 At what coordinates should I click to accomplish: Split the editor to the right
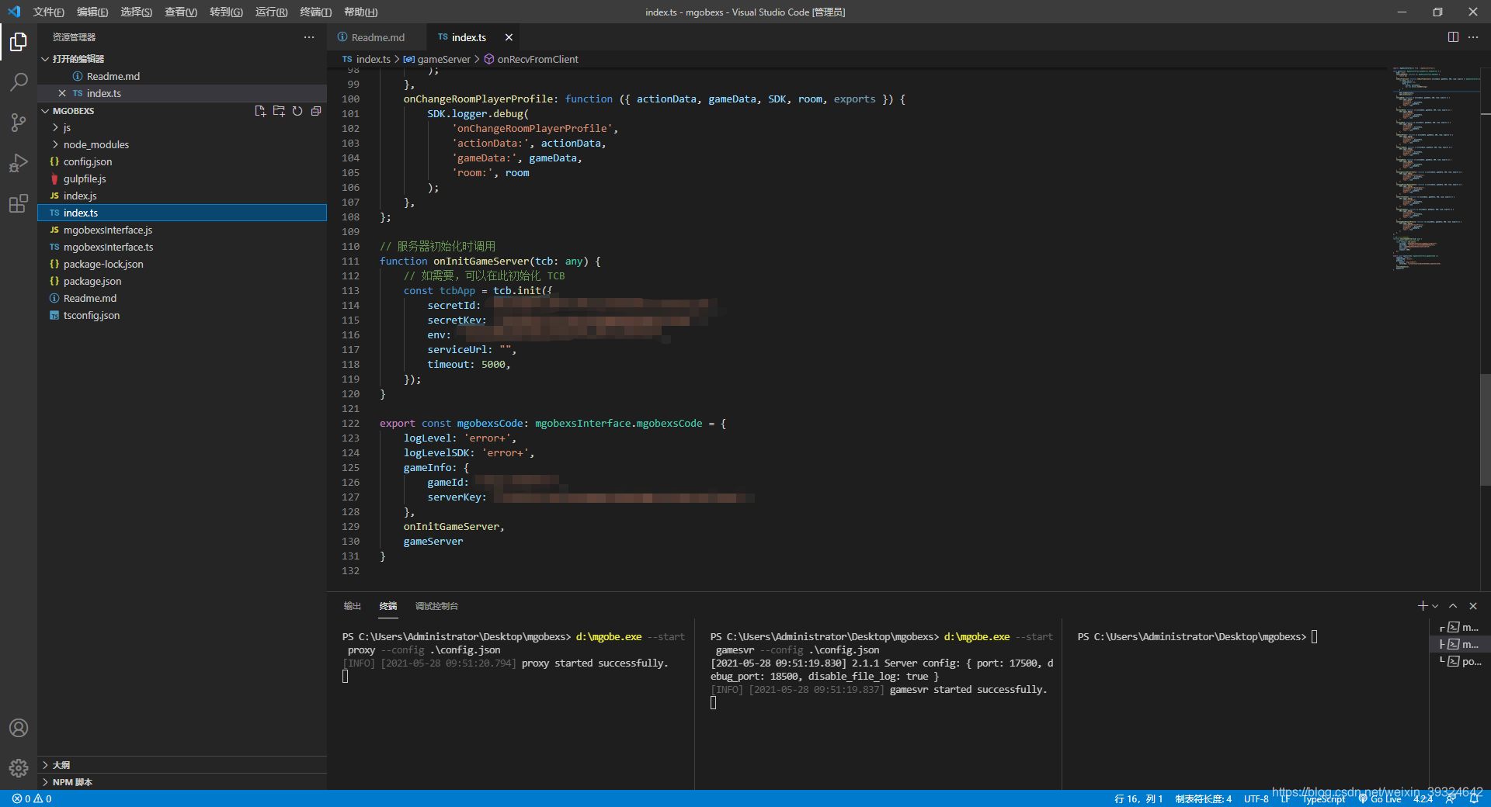[x=1453, y=37]
